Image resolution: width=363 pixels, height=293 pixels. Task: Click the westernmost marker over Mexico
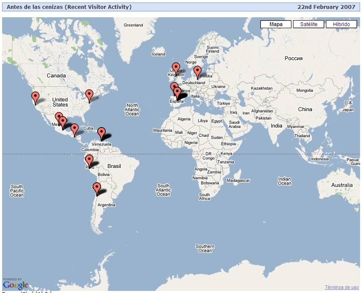(59, 117)
